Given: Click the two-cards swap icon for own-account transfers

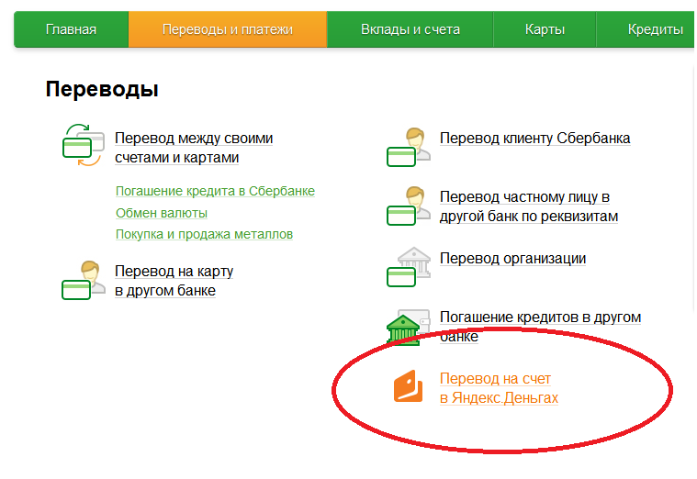Looking at the screenshot, I should 81,146.
